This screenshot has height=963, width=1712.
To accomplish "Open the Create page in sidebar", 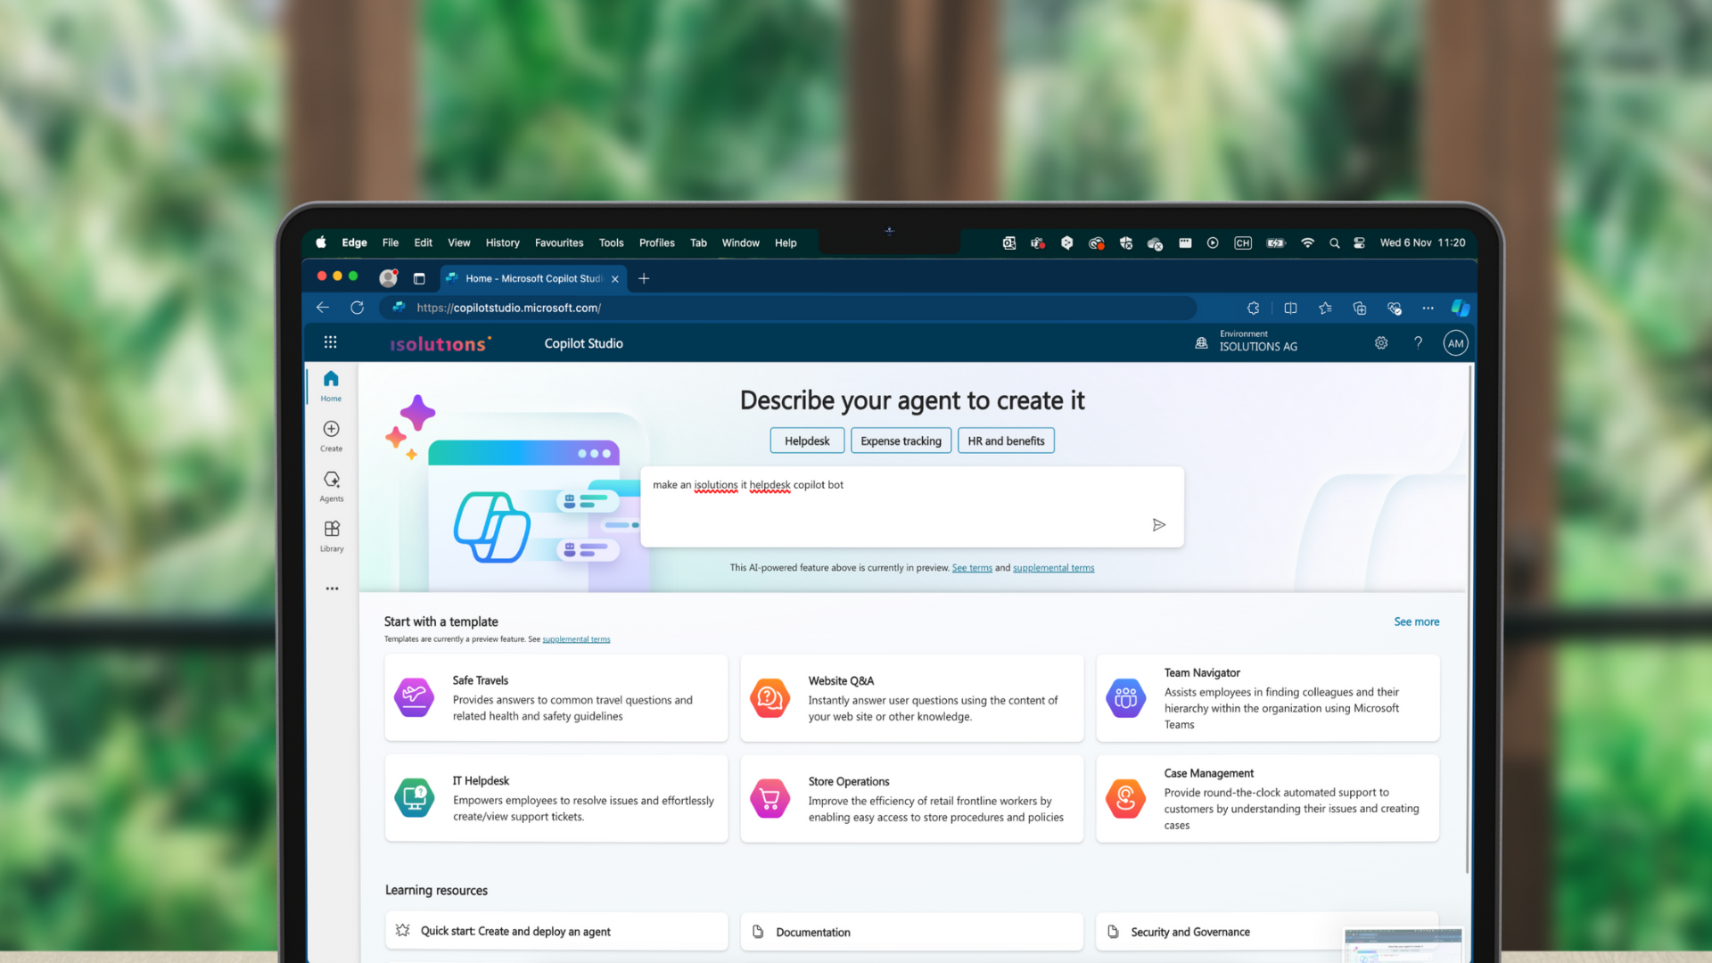I will 331,435.
